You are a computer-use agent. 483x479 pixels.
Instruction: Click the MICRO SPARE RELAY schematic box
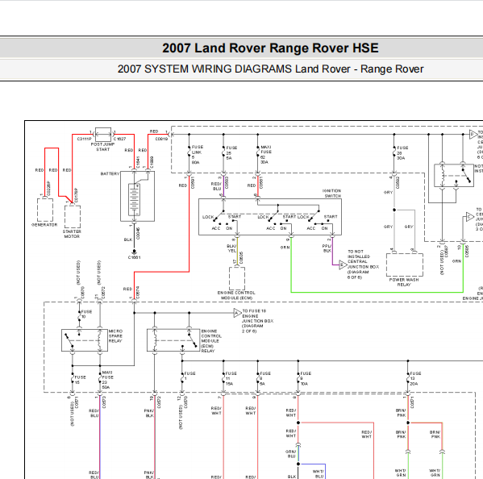click(x=85, y=340)
